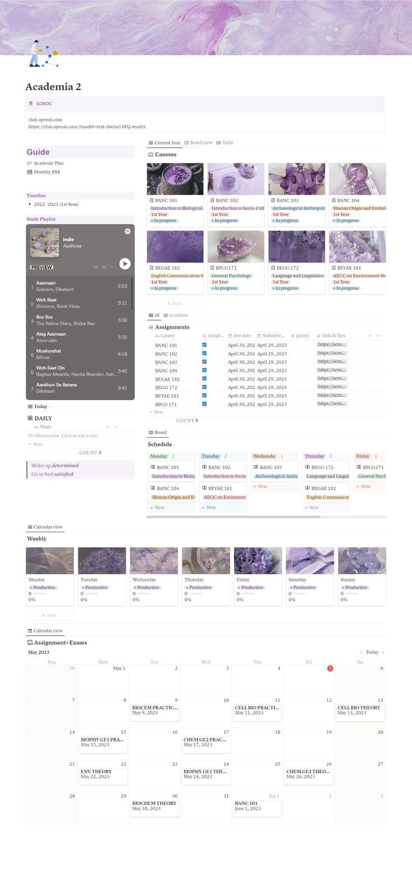Screen dimensions: 412x891
Task: Click the Schedule board horizontal scrollbar
Action: [234, 517]
